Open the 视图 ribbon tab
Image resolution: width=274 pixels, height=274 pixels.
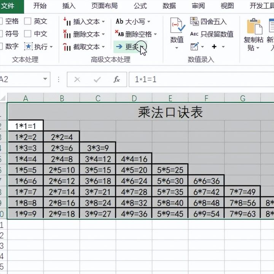(x=227, y=6)
